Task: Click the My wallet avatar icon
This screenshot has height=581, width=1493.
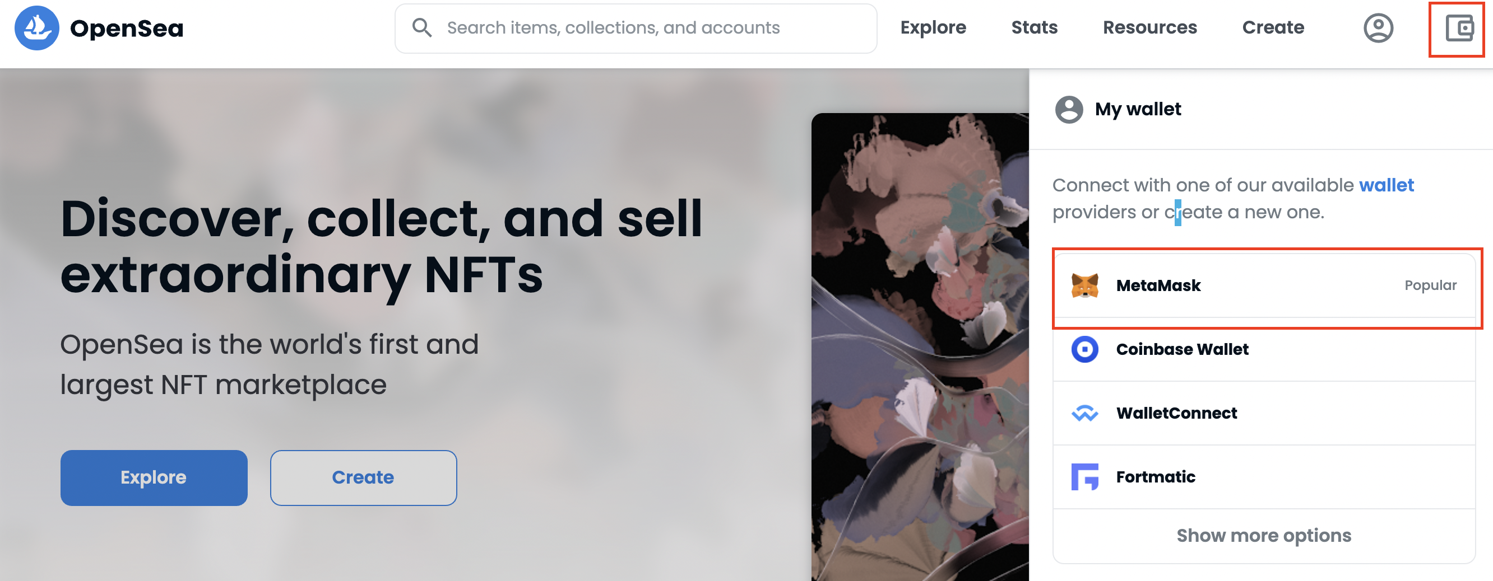Action: 1069,109
